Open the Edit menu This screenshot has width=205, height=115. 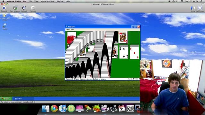pyautogui.click(x=30, y=1)
